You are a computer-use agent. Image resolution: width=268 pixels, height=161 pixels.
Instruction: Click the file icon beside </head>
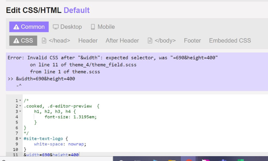[x=44, y=41]
